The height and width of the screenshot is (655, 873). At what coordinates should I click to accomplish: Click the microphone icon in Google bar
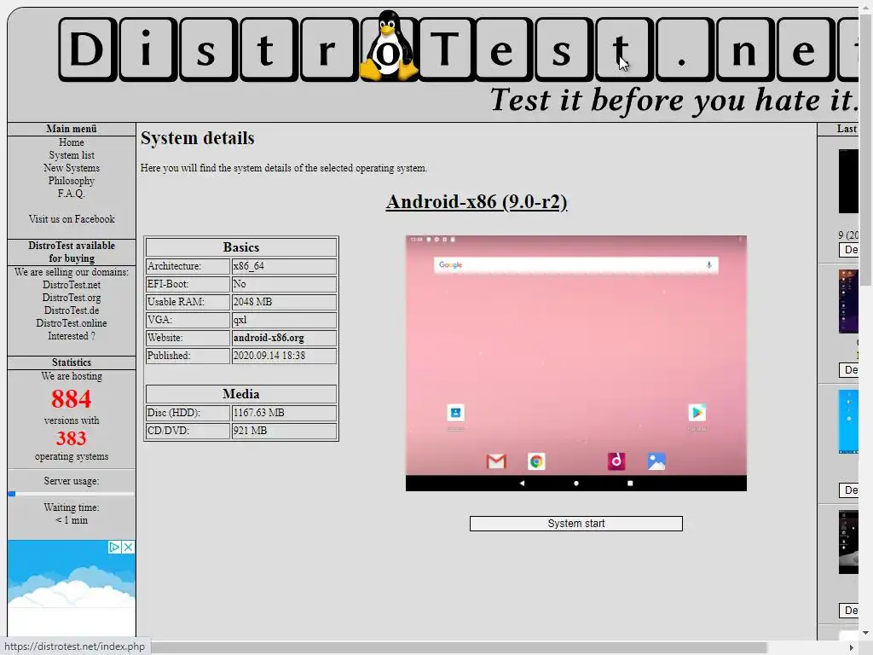pyautogui.click(x=708, y=265)
